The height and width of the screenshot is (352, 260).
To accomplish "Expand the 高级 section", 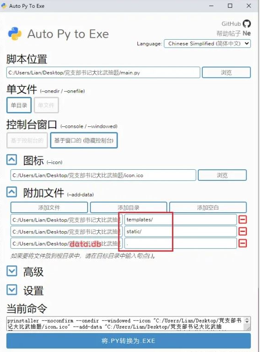I will tap(12, 271).
